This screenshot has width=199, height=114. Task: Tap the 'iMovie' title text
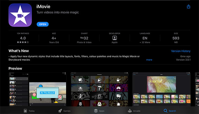point(43,7)
